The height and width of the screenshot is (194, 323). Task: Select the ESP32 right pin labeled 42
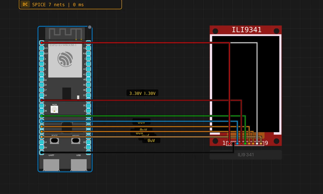point(89,69)
